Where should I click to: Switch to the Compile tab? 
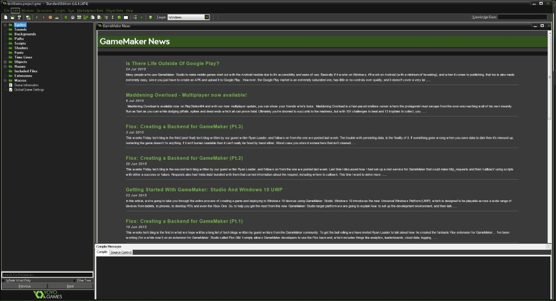click(x=102, y=252)
